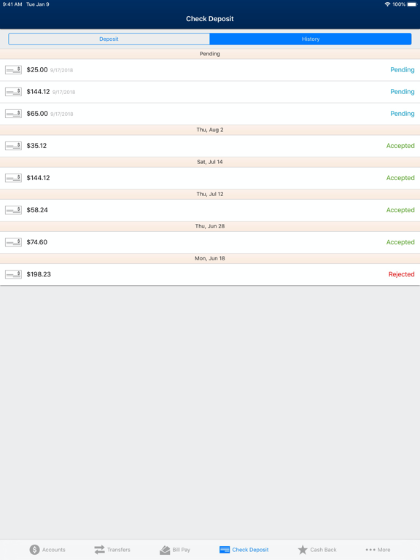Click the Cash Back tab label

click(x=323, y=550)
